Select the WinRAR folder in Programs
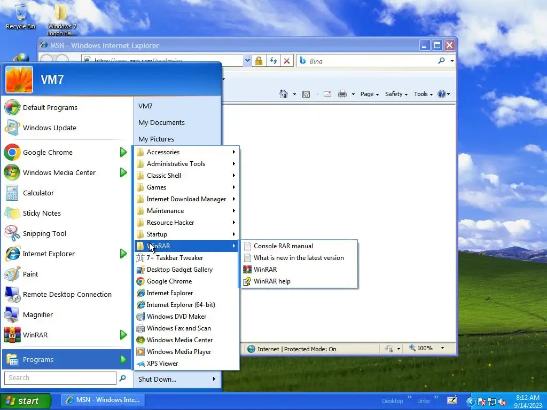The image size is (547, 410). [x=186, y=246]
